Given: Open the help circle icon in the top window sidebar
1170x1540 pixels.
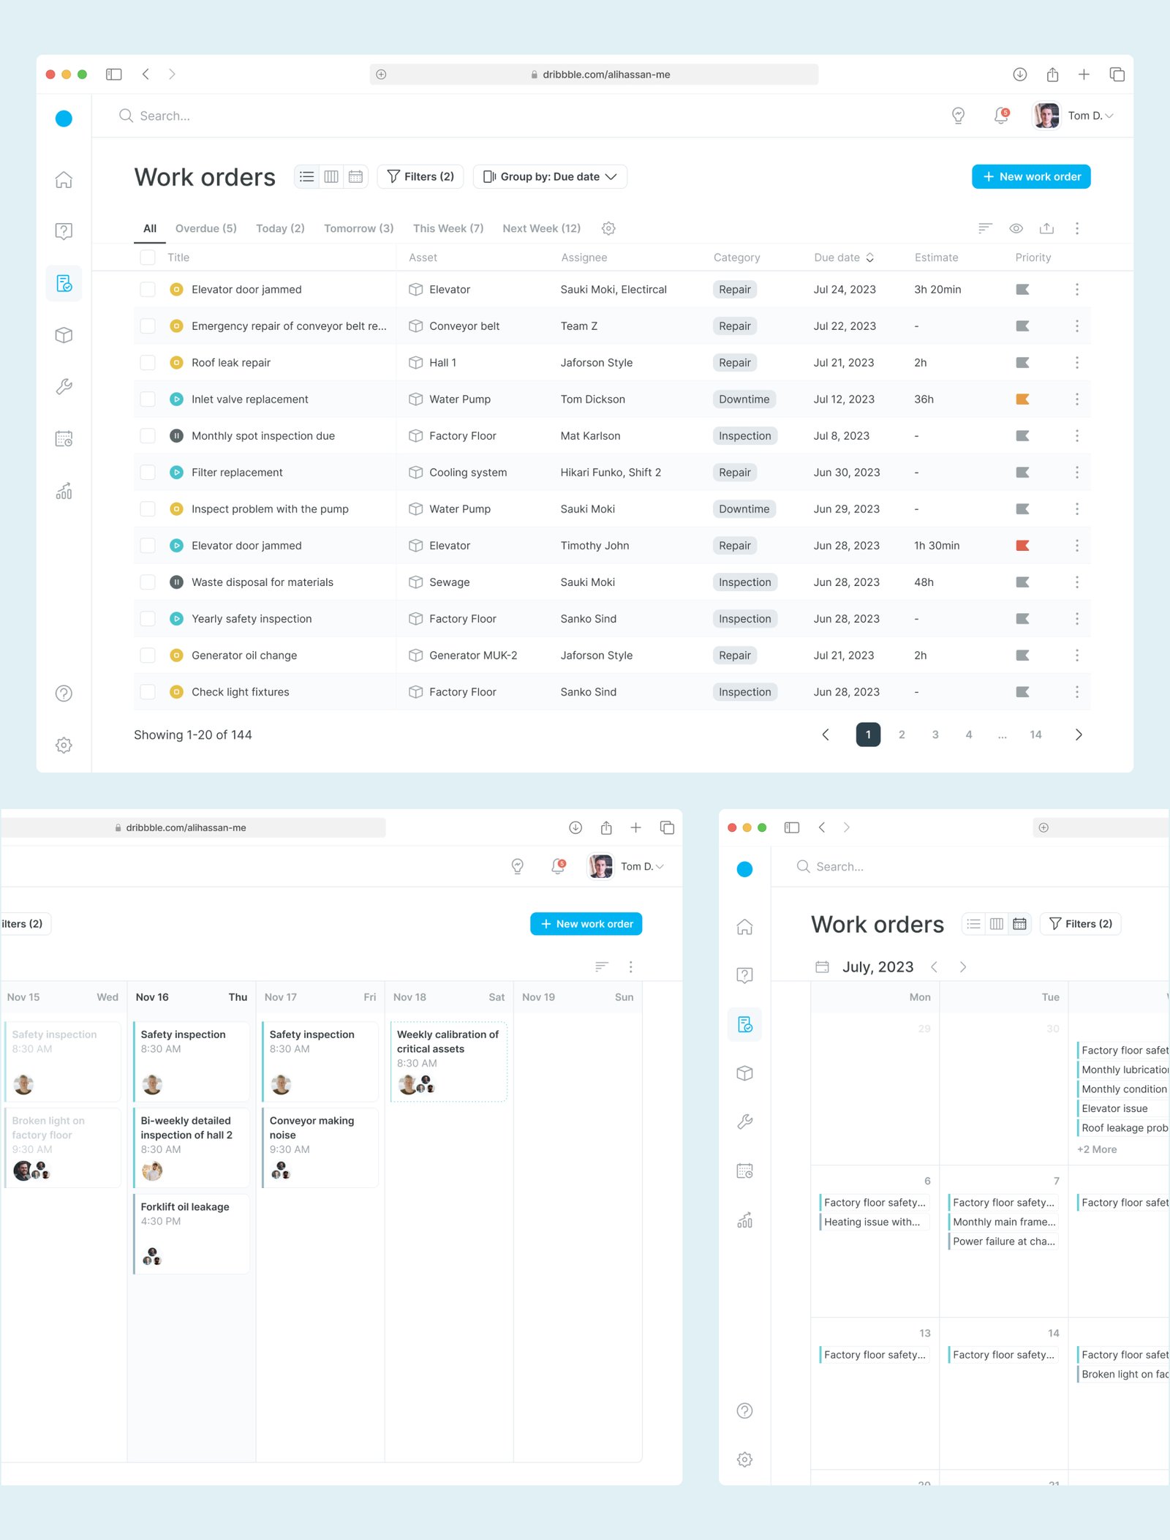Looking at the screenshot, I should tap(64, 693).
